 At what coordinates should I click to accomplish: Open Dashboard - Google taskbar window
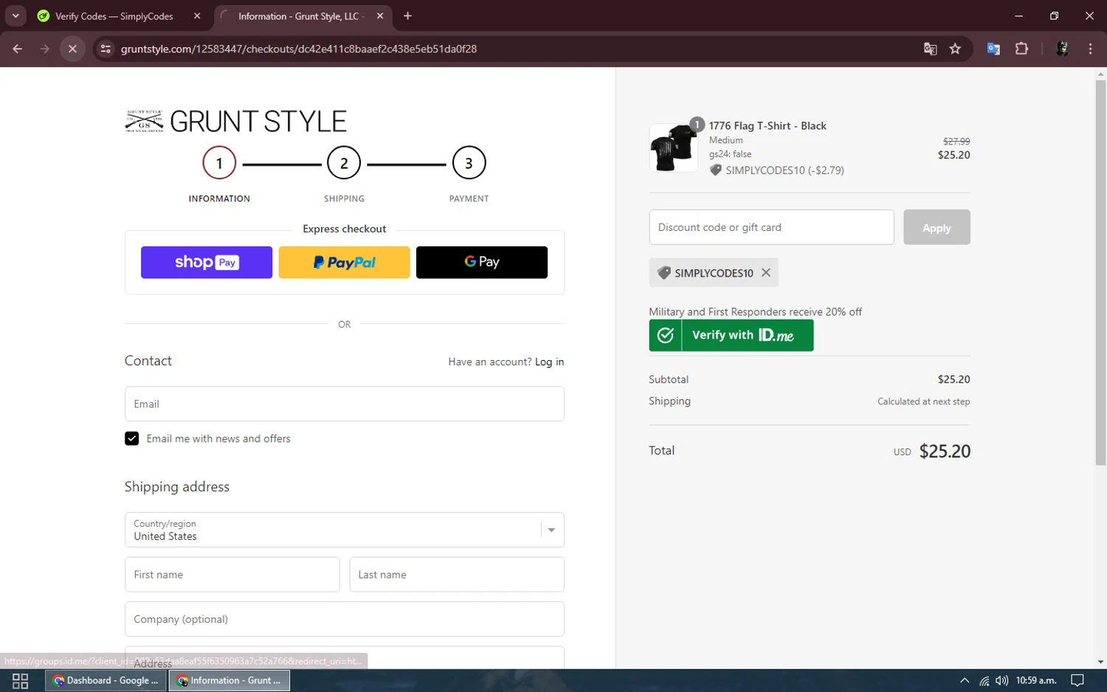[106, 680]
